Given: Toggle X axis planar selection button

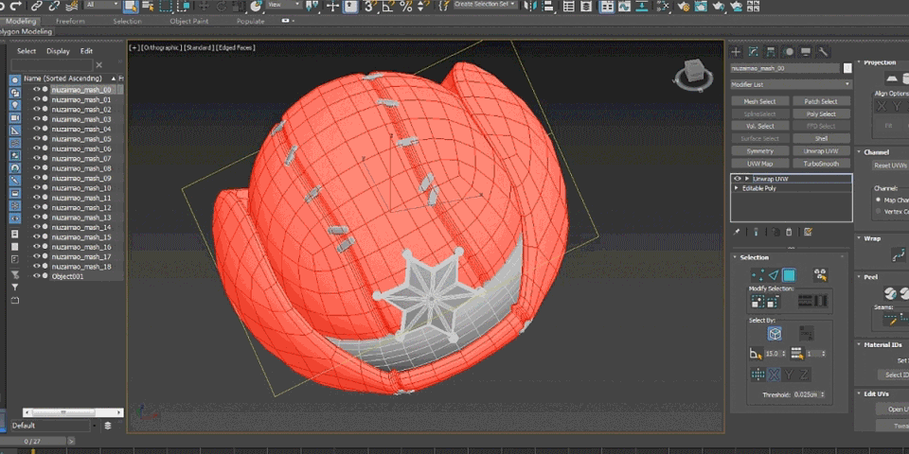Looking at the screenshot, I should (774, 375).
